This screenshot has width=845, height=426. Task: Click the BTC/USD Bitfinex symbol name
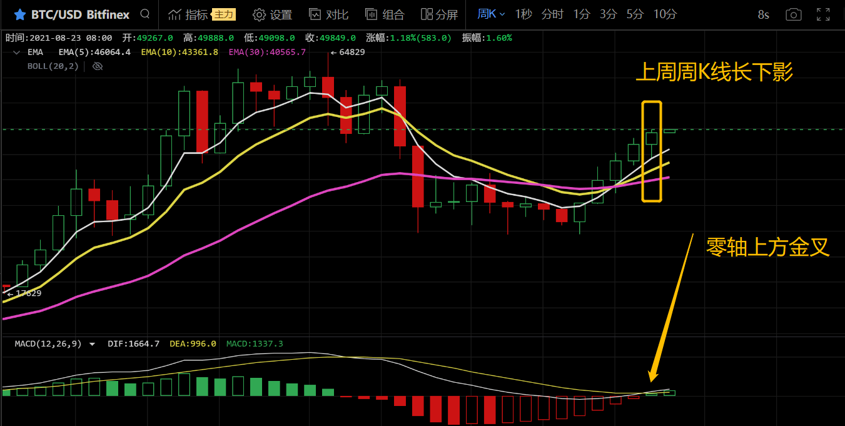[80, 14]
